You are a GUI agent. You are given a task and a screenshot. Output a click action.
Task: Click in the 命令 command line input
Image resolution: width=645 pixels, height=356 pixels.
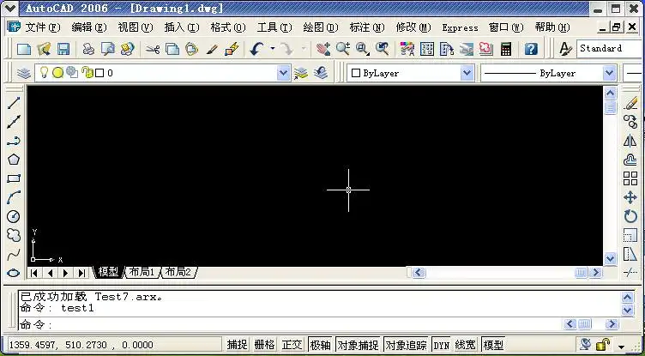point(300,324)
